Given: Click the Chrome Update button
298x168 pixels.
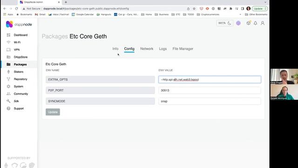Looking at the screenshot, I should [260, 9].
